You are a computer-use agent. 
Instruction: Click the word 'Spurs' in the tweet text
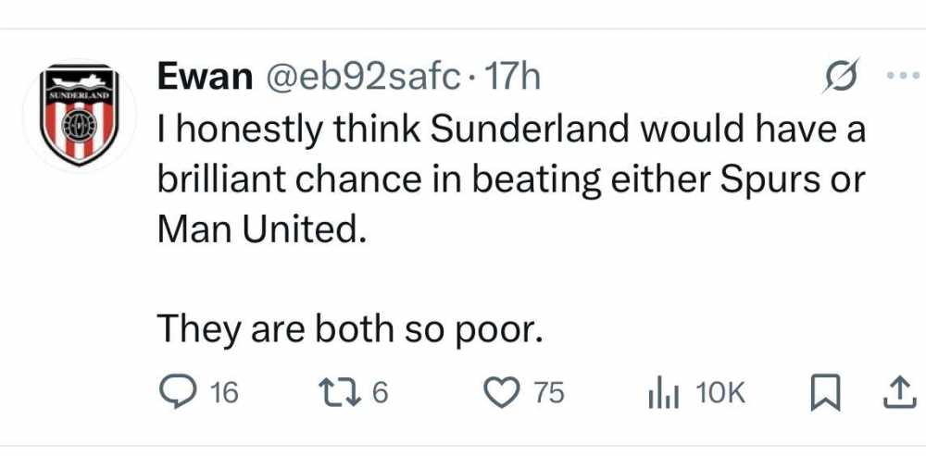click(775, 180)
